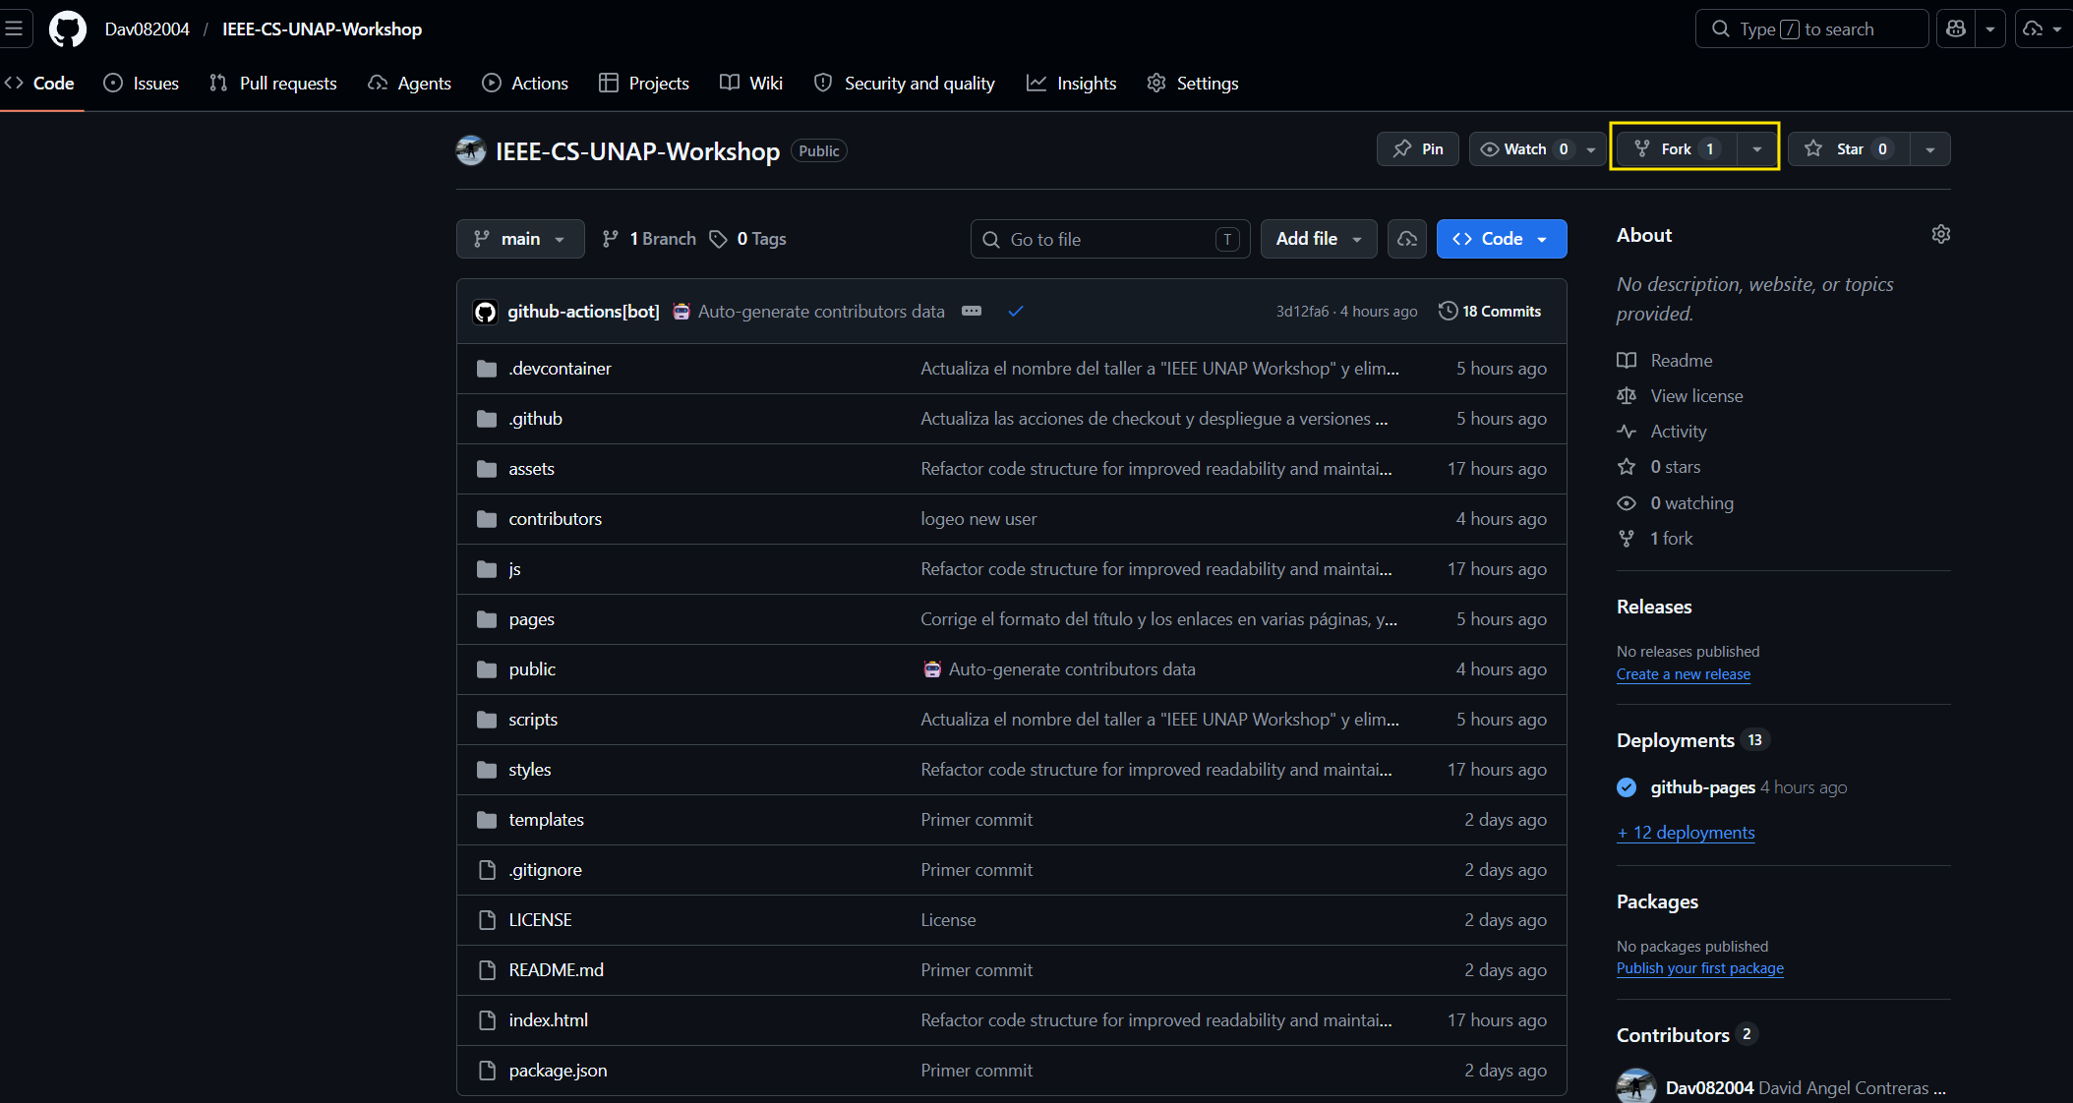The image size is (2073, 1103).
Task: Open the Wiki tab
Action: click(x=751, y=83)
